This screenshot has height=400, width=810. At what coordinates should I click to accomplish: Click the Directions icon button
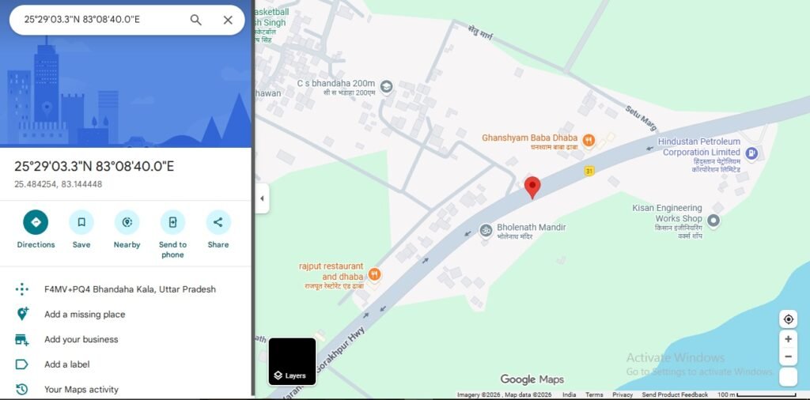[x=36, y=222]
